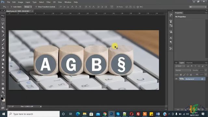Select the Hand tool
Screen dimensions: 208x117
(3, 88)
